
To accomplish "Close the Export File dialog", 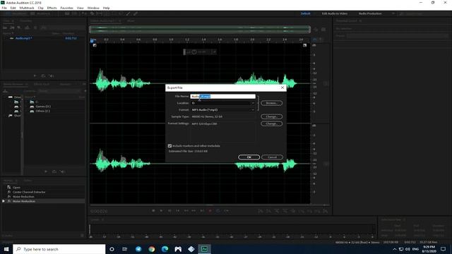I will 282,87.
